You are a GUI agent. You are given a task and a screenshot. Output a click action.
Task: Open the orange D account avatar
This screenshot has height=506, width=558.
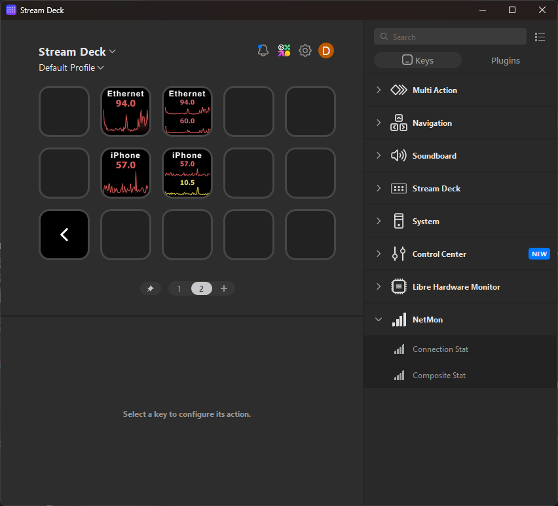326,50
